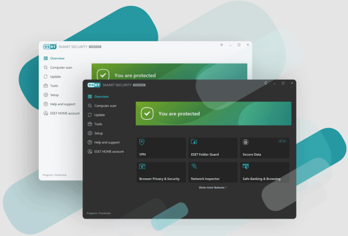Open ESET HOME account in light window
This screenshot has width=348, height=236.
pos(61,113)
